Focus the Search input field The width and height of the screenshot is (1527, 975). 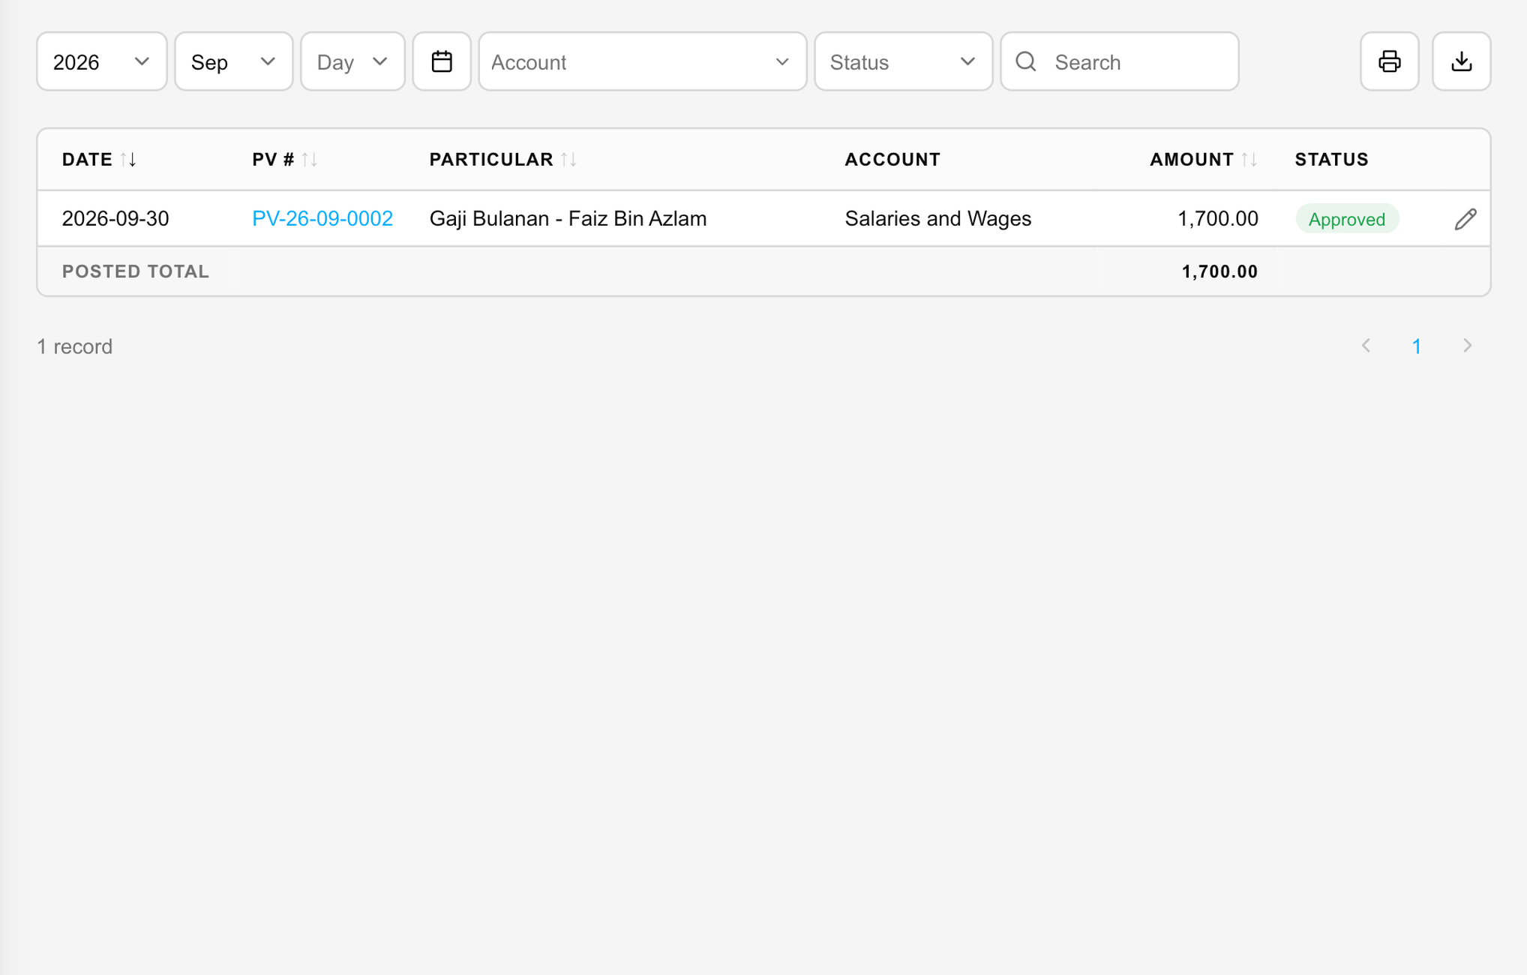click(x=1119, y=61)
